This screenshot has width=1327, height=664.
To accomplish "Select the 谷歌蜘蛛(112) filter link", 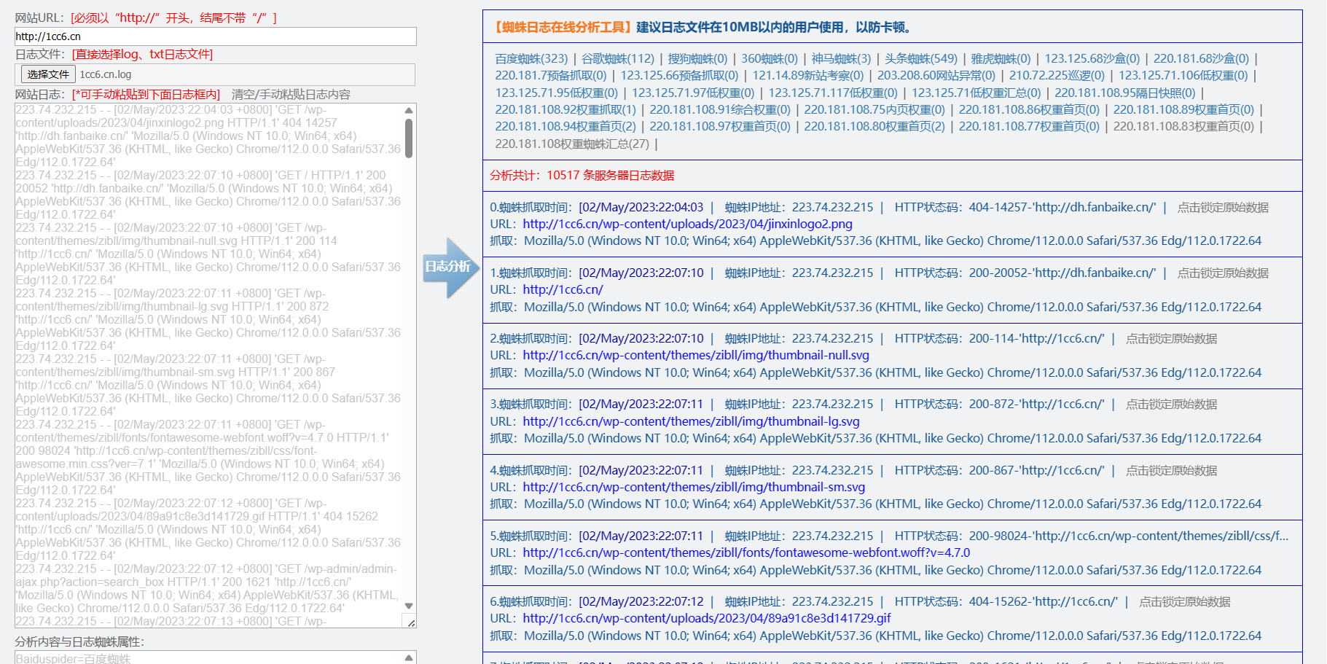I will [x=617, y=58].
